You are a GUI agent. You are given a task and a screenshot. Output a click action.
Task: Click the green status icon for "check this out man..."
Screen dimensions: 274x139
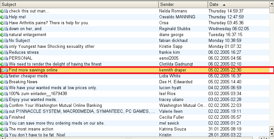(x=2, y=11)
